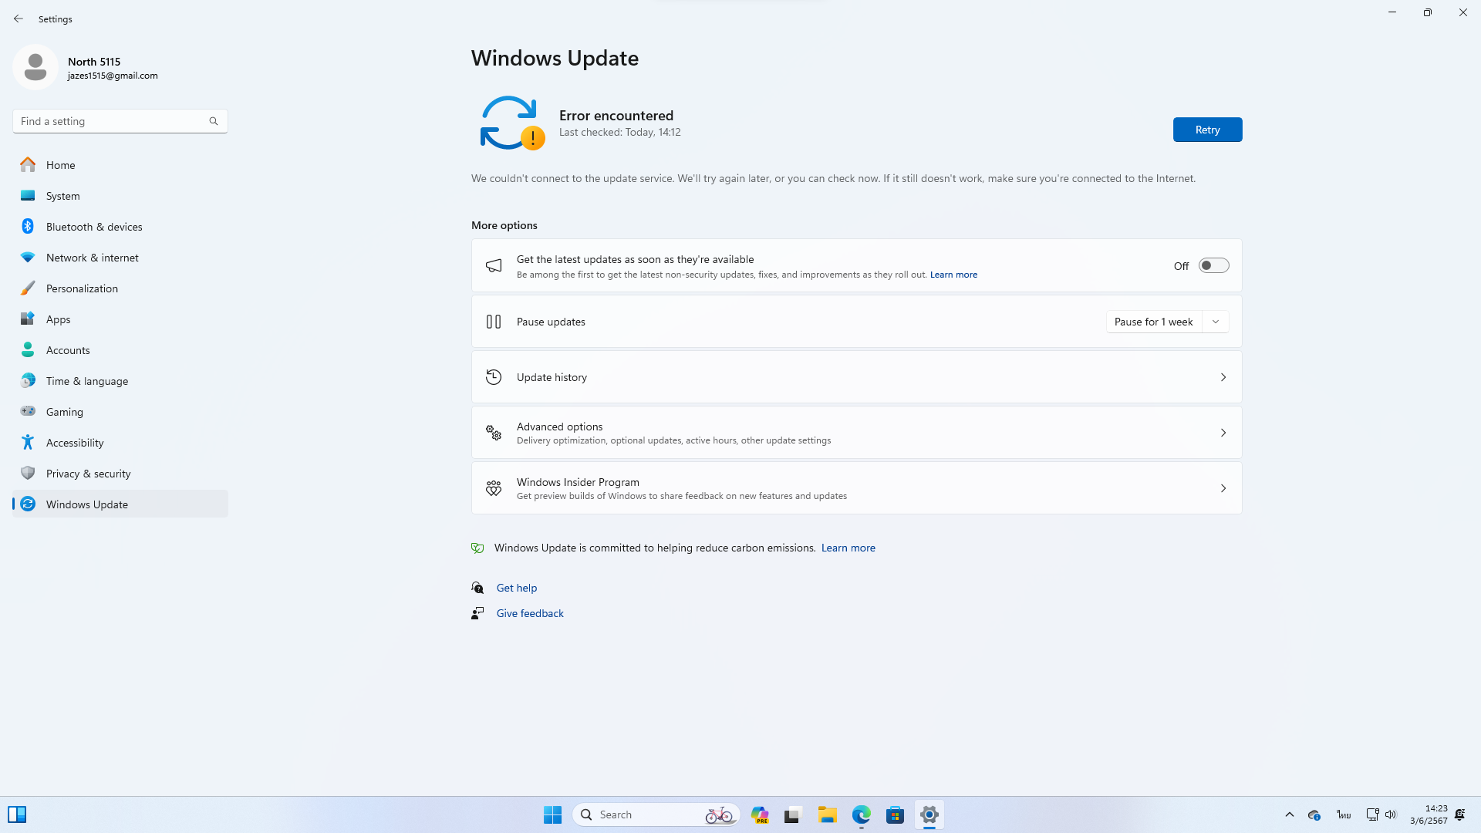The image size is (1481, 833).
Task: Click the megaphone icon for latest updates
Action: click(x=494, y=265)
